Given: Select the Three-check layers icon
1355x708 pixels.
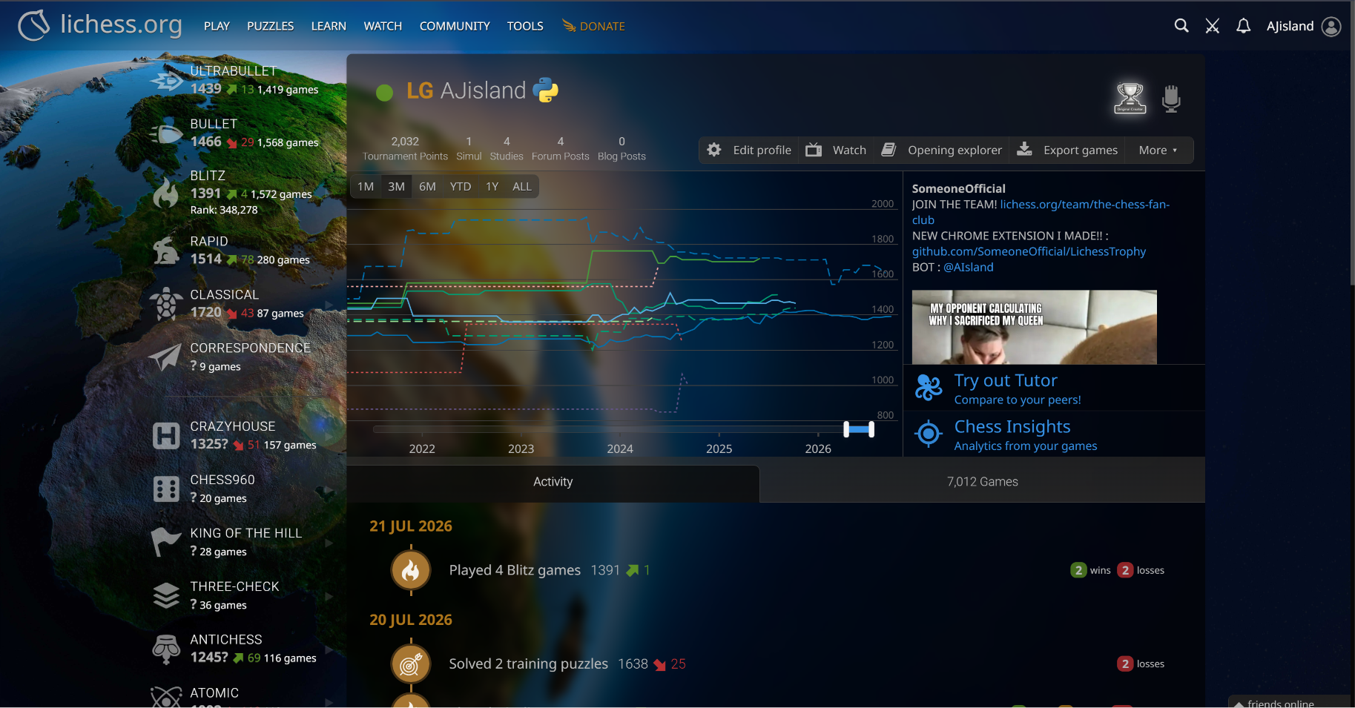Looking at the screenshot, I should [x=166, y=595].
